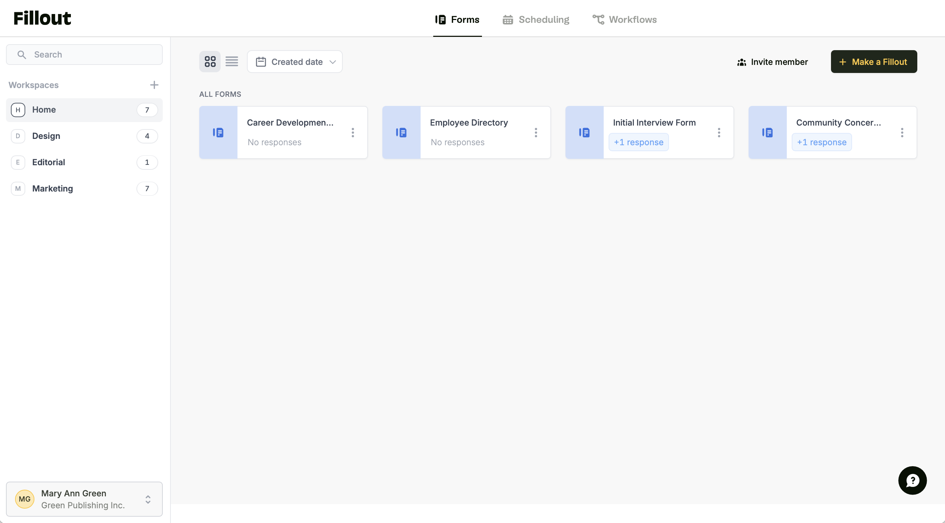Open the three-dot menu on Employee Directory
Screen dimensions: 945x523
[536, 132]
